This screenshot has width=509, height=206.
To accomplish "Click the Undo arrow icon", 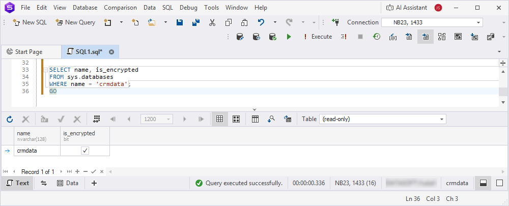I will coord(261,22).
